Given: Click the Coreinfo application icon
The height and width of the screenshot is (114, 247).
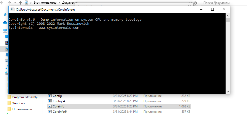Looking at the screenshot, I should pyautogui.click(x=50, y=106).
